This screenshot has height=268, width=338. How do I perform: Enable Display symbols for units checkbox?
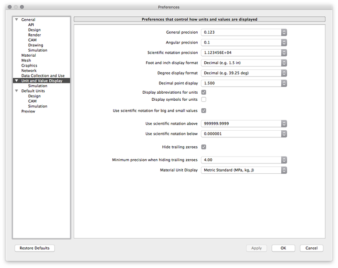204,99
